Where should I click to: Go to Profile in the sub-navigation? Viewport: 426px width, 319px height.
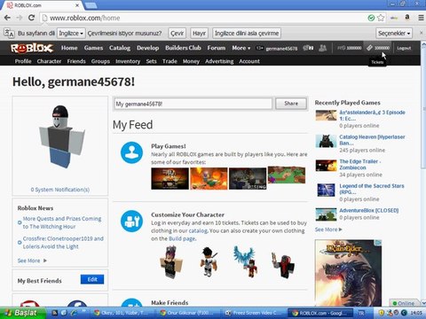[x=23, y=61]
